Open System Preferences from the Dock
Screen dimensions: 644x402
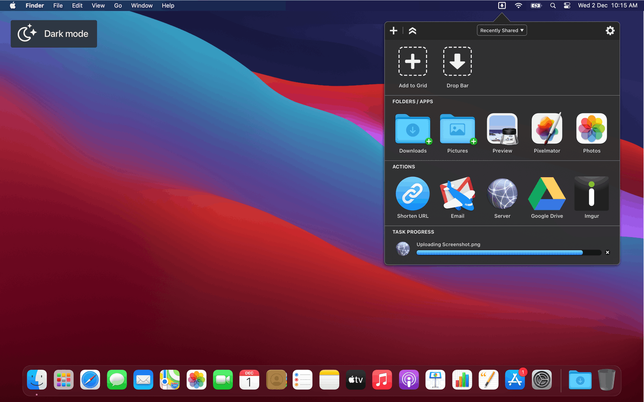click(x=542, y=380)
